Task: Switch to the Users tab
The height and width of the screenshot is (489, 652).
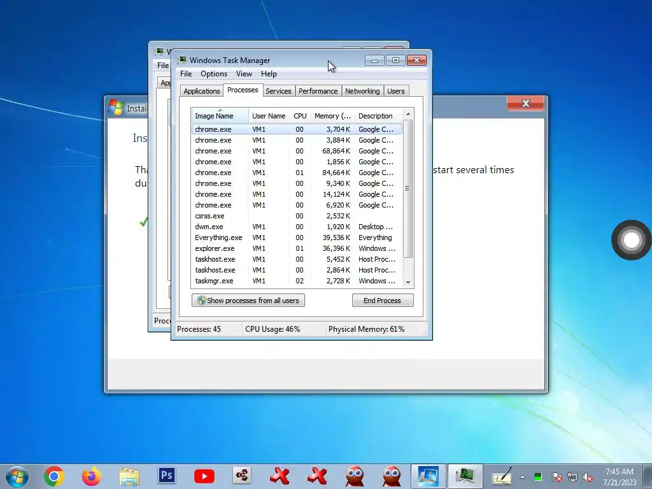Action: pos(395,91)
